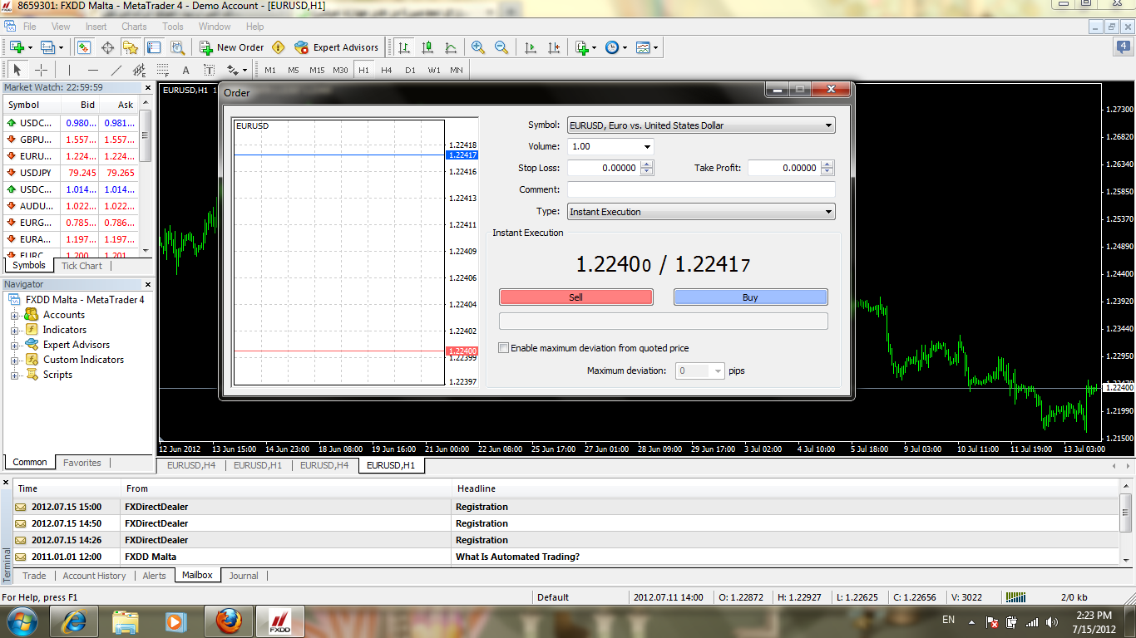Zoom in on the chart
1136x638 pixels.
coord(478,47)
